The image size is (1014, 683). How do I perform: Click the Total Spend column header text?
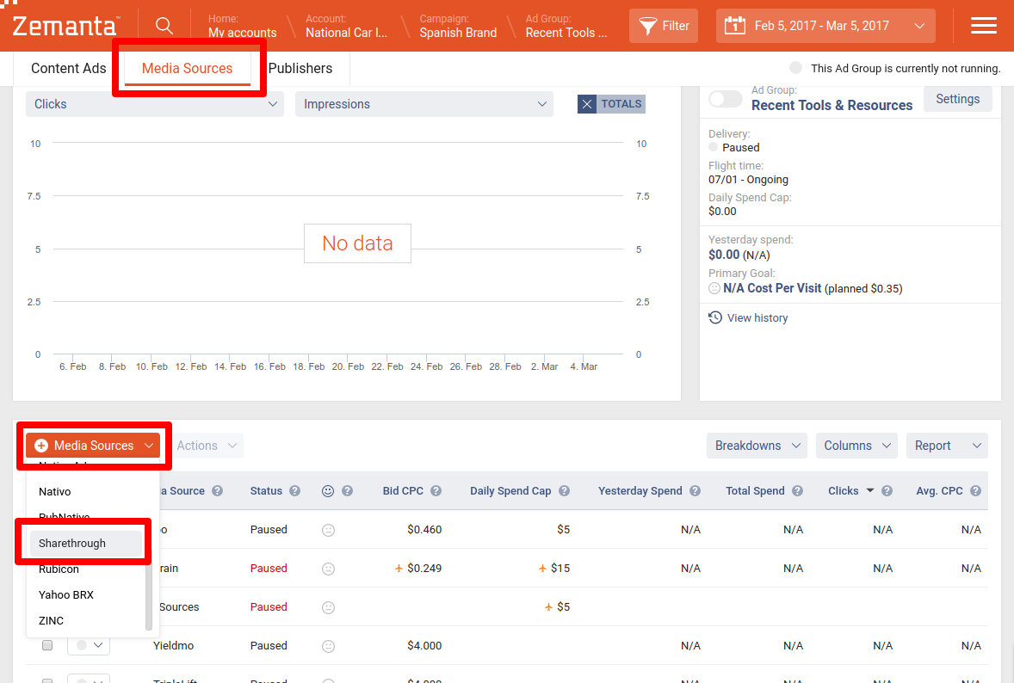point(755,491)
